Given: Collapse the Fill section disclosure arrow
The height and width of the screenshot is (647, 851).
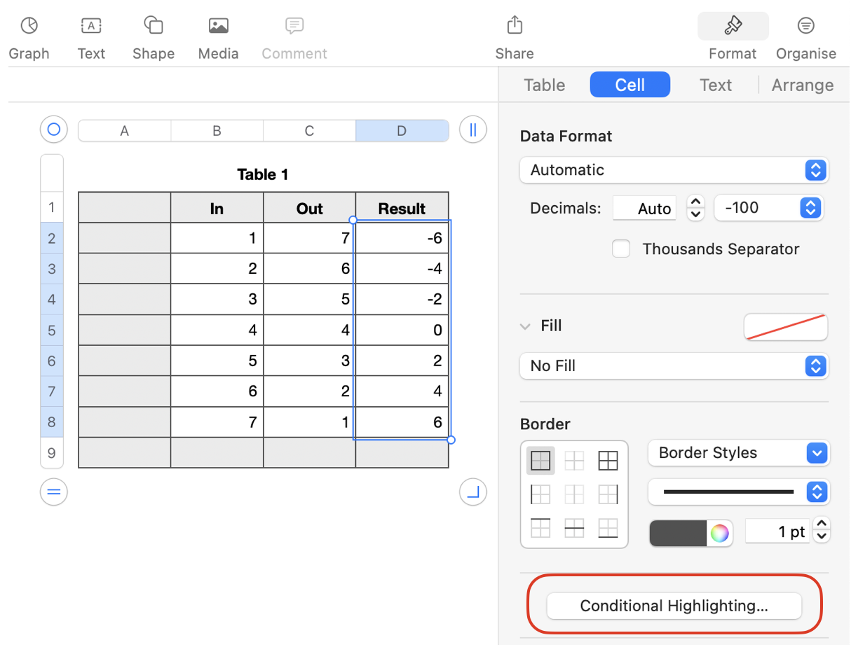Looking at the screenshot, I should coord(525,326).
